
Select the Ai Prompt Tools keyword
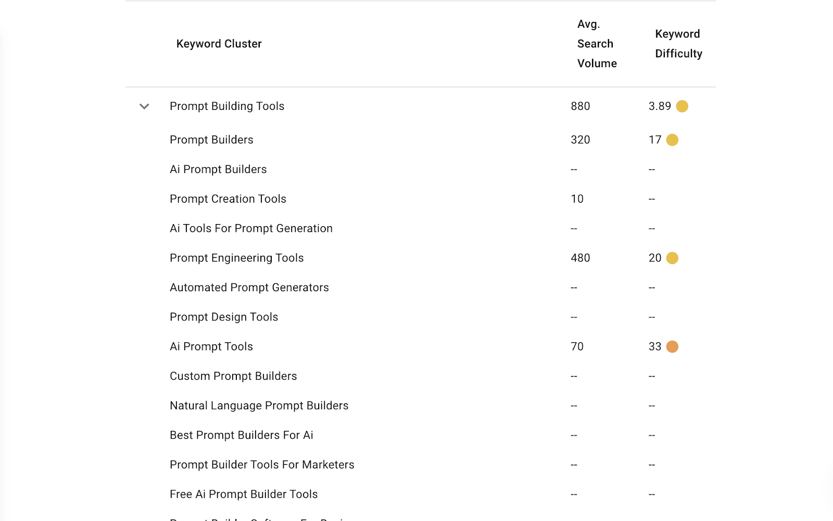(211, 346)
